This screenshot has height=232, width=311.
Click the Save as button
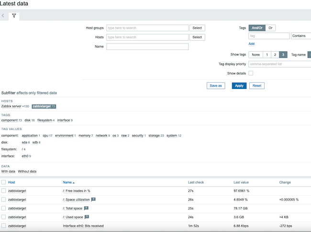(x=216, y=86)
